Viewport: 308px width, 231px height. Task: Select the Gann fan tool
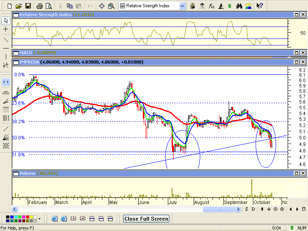coord(6,137)
